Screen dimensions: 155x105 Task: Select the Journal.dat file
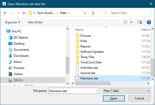click(x=88, y=73)
